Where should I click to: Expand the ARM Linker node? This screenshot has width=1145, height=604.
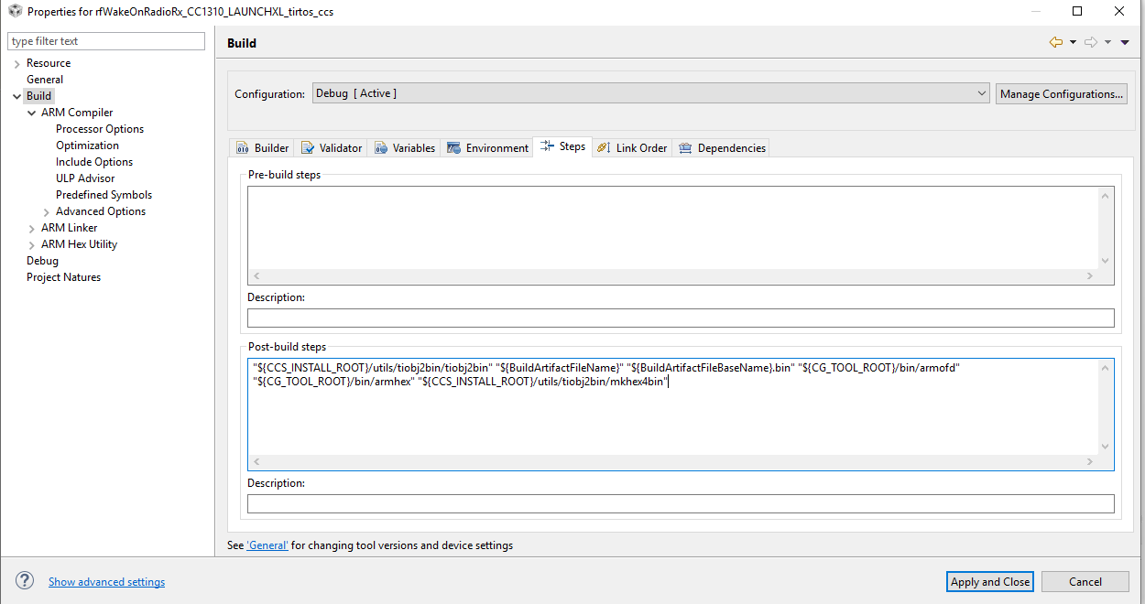(32, 228)
